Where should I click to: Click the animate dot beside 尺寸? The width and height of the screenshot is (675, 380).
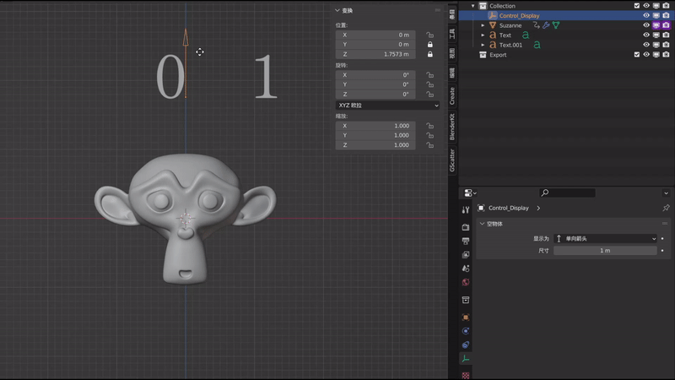point(662,250)
